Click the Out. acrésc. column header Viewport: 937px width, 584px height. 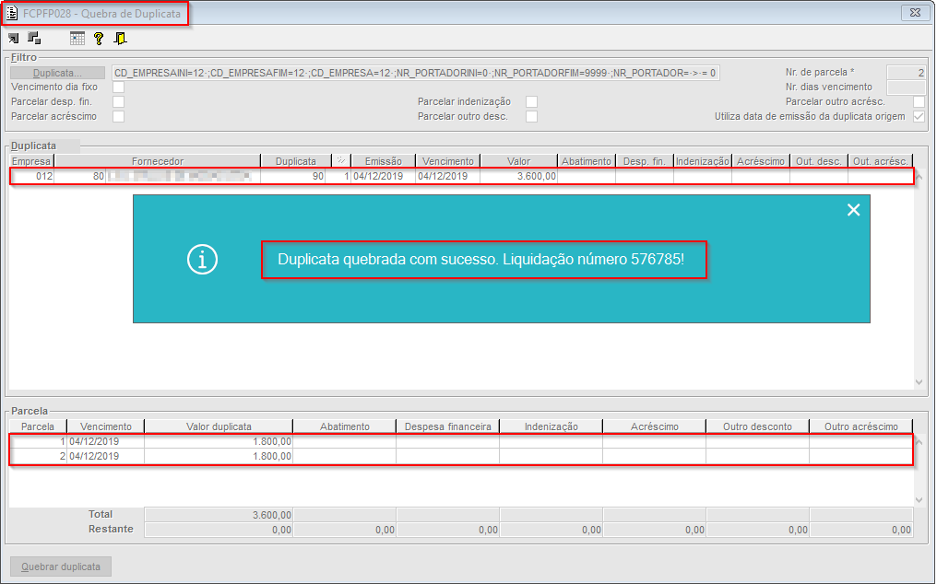[880, 160]
